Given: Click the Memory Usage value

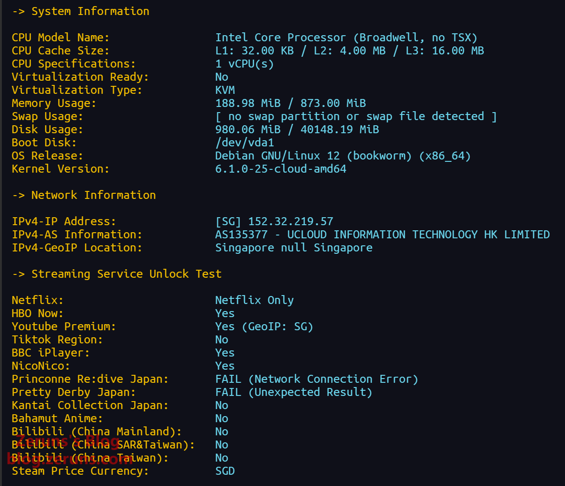Looking at the screenshot, I should (290, 103).
